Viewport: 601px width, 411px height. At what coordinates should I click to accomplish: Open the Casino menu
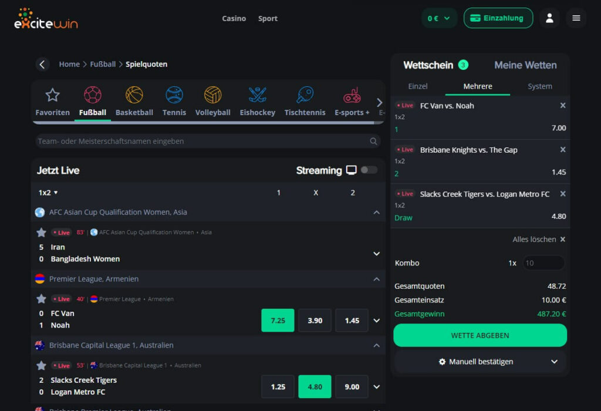[234, 18]
